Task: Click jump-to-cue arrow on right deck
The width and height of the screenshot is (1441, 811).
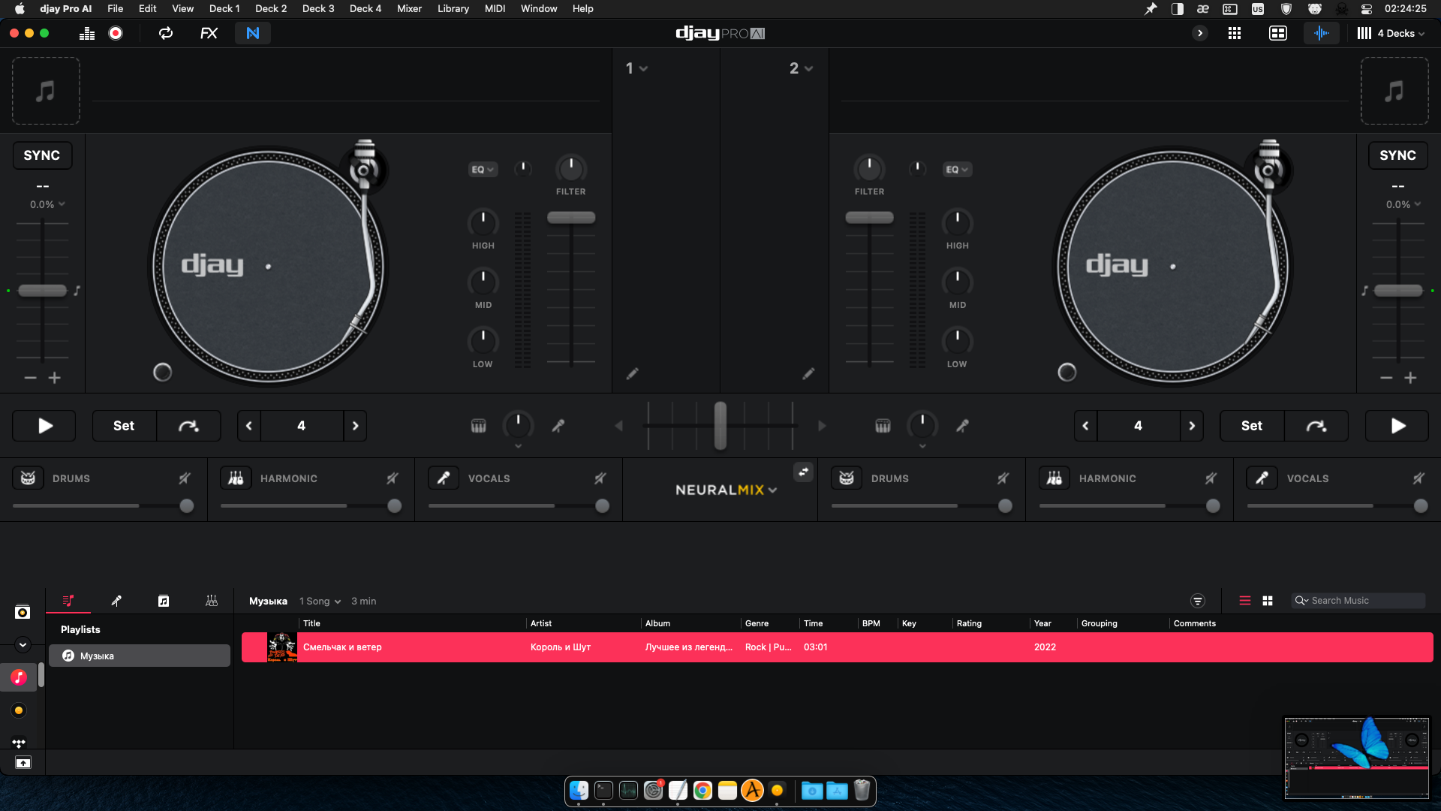Action: [1316, 426]
